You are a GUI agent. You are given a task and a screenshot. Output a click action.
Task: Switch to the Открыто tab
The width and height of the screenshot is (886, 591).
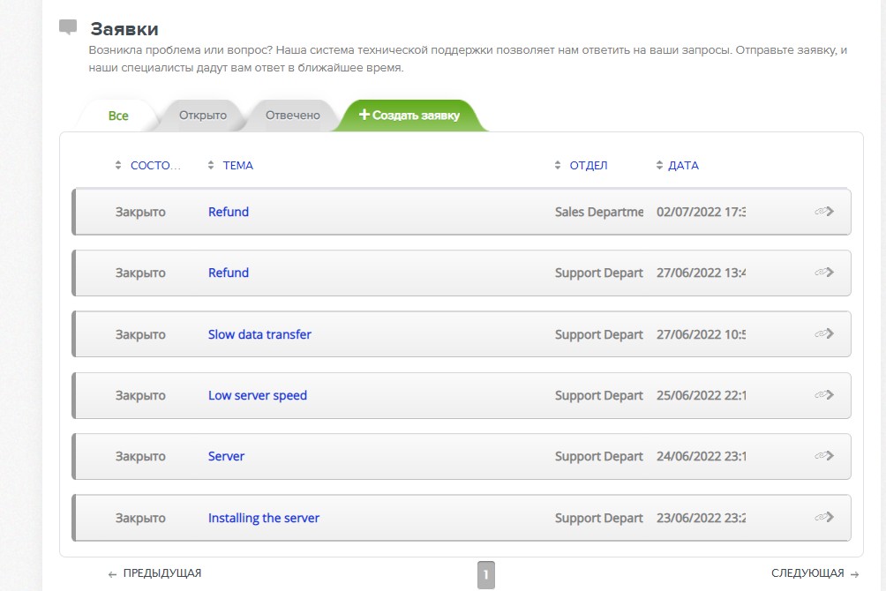pos(203,116)
